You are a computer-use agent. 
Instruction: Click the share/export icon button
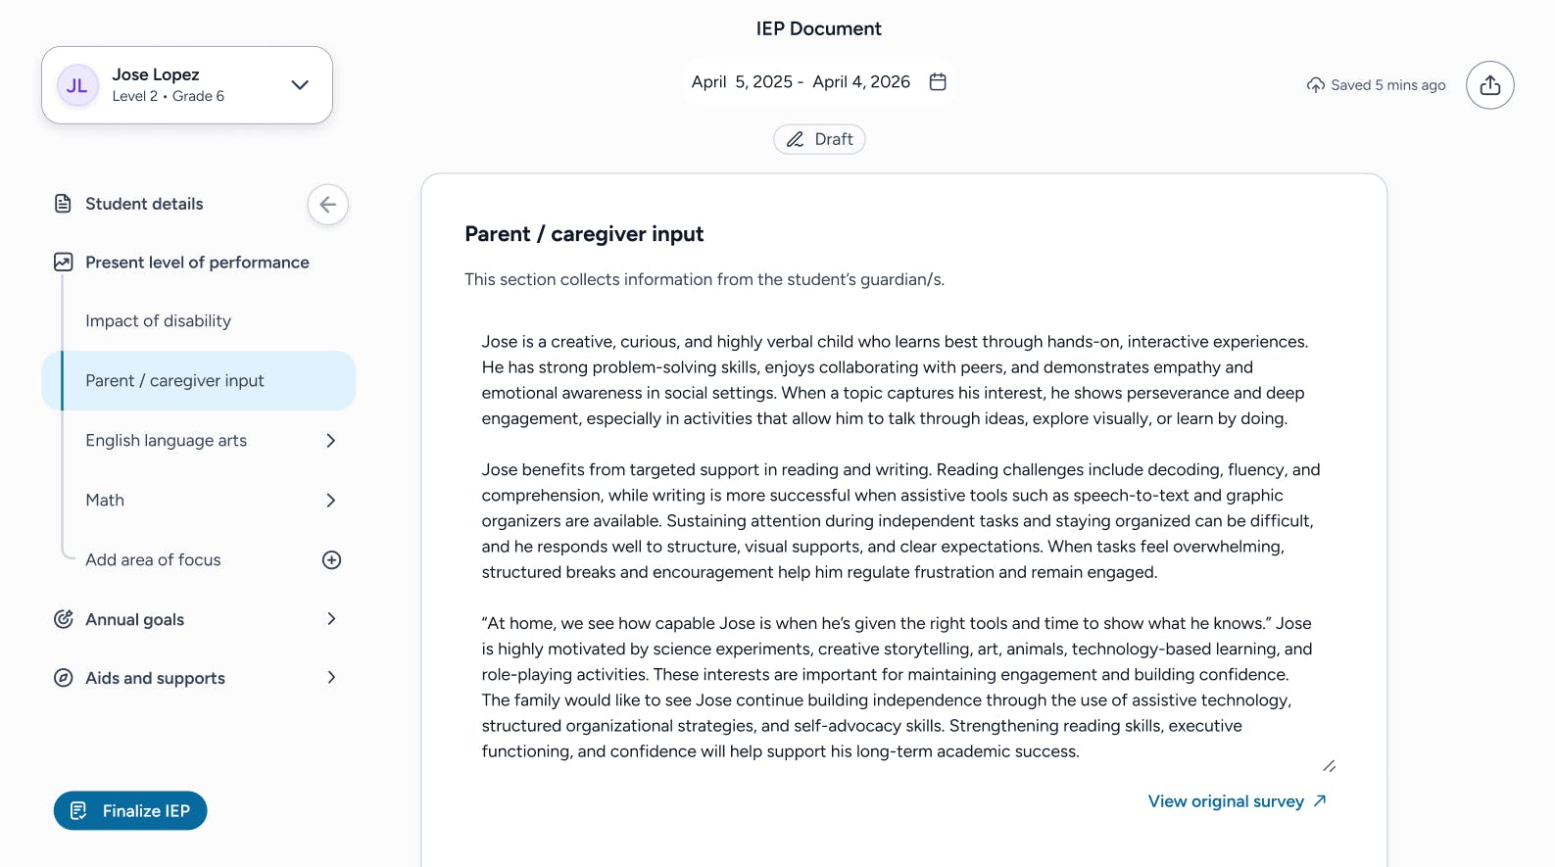(1489, 85)
